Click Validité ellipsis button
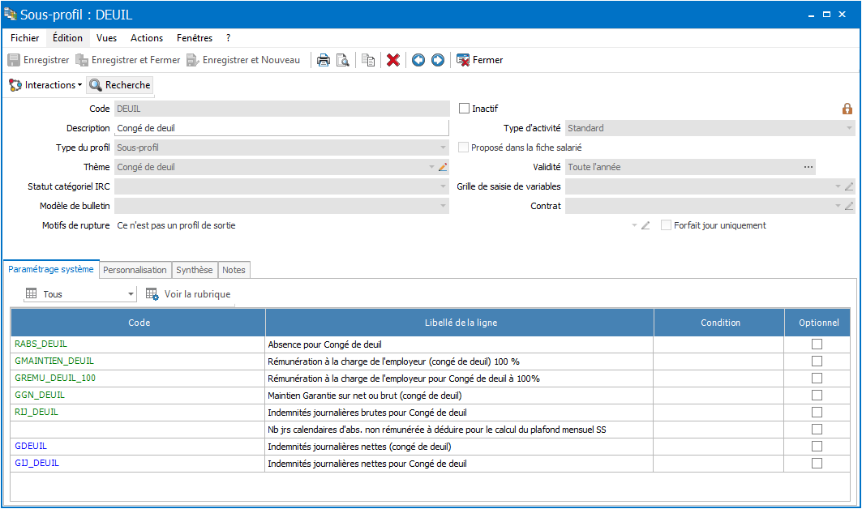 click(808, 167)
